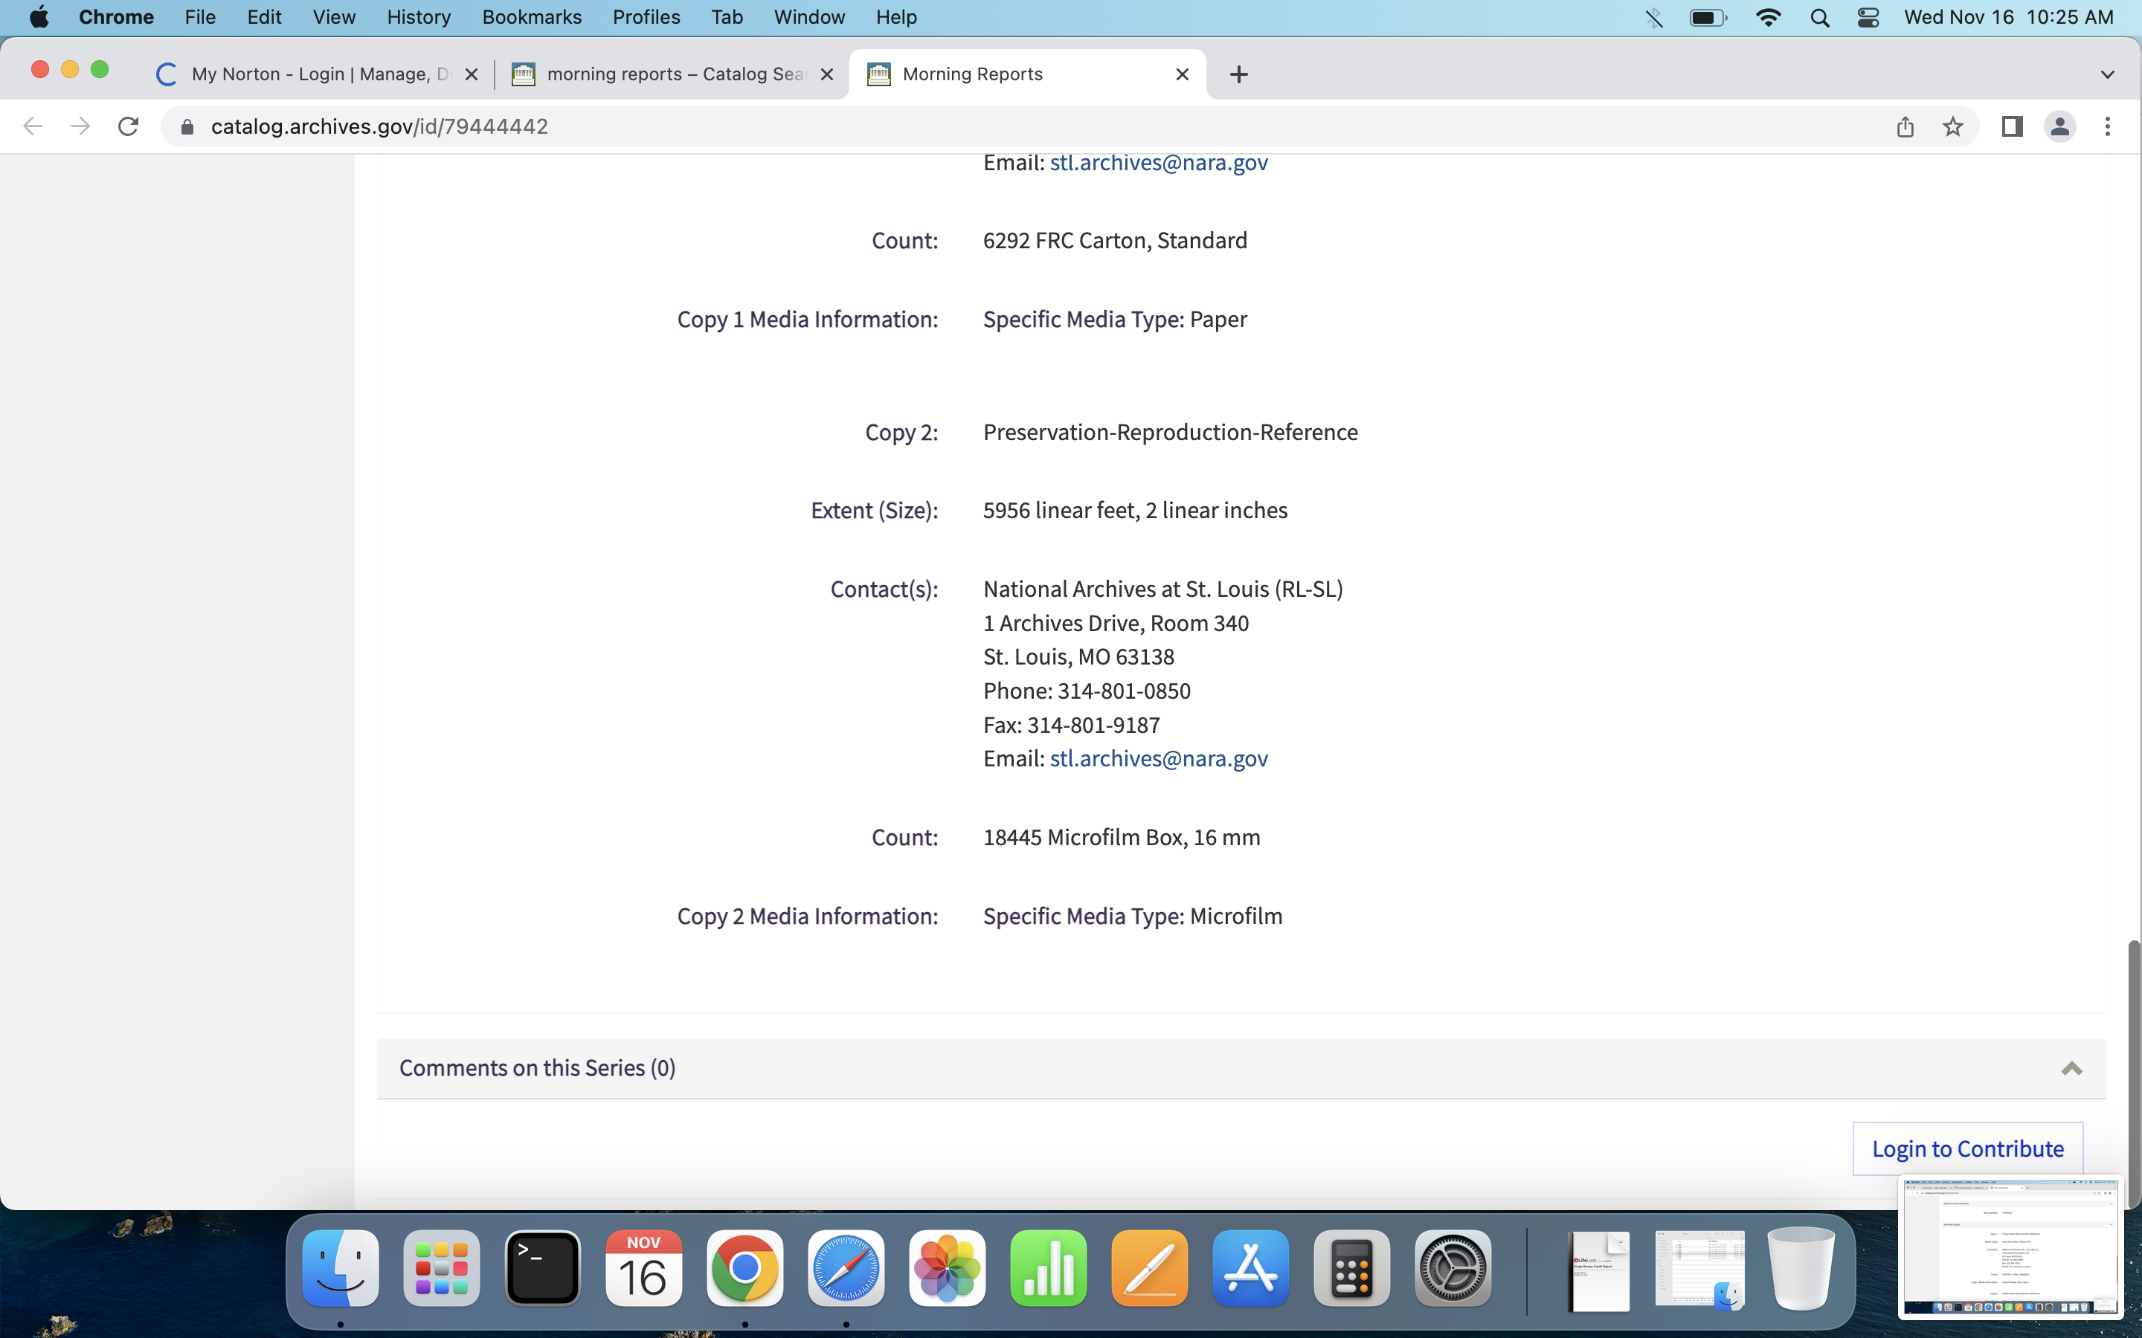Click the new tab plus button

point(1238,74)
